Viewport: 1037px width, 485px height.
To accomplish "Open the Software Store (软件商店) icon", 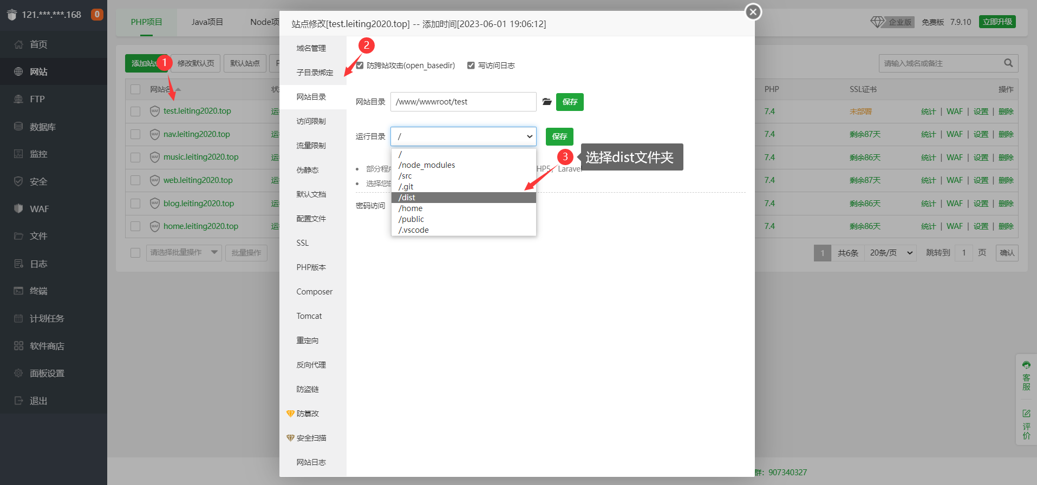I will tap(18, 346).
